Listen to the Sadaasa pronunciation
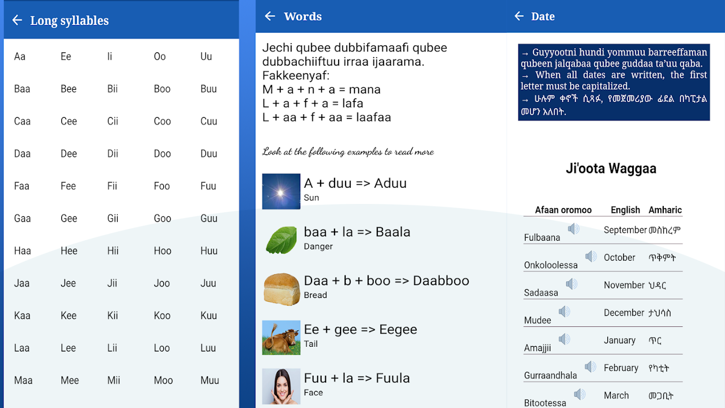This screenshot has height=408, width=725. (x=572, y=284)
